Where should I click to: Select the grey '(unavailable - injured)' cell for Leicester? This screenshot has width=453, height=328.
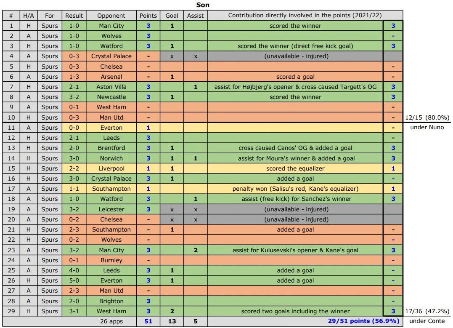coord(295,209)
